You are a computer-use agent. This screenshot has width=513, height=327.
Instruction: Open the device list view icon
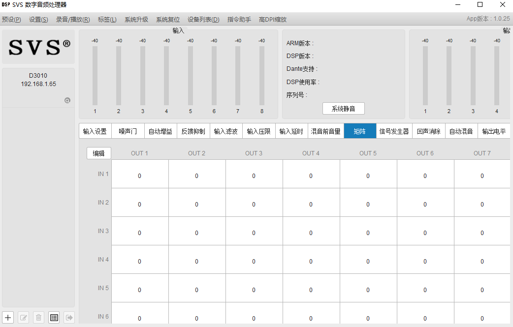coord(54,317)
